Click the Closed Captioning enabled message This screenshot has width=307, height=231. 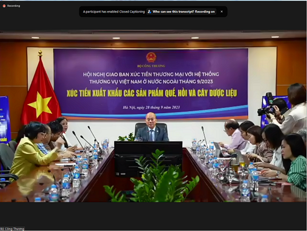coord(114,12)
